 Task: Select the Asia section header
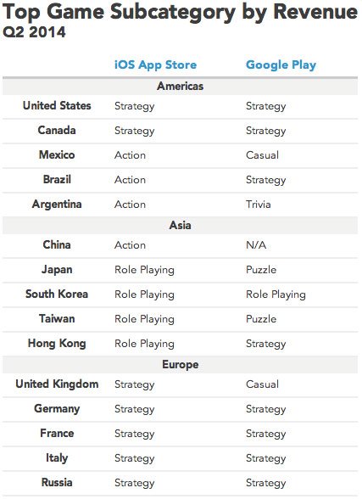181,226
